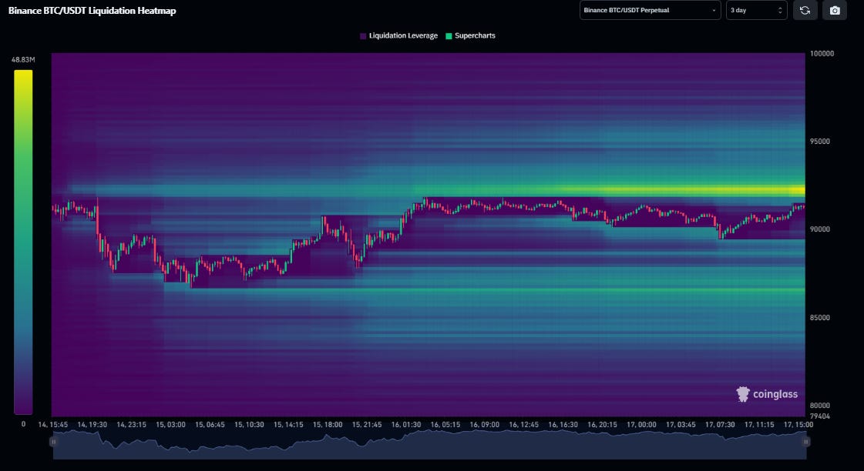Open the Binance BTC/USDT Perpetual dropdown

pyautogui.click(x=651, y=11)
